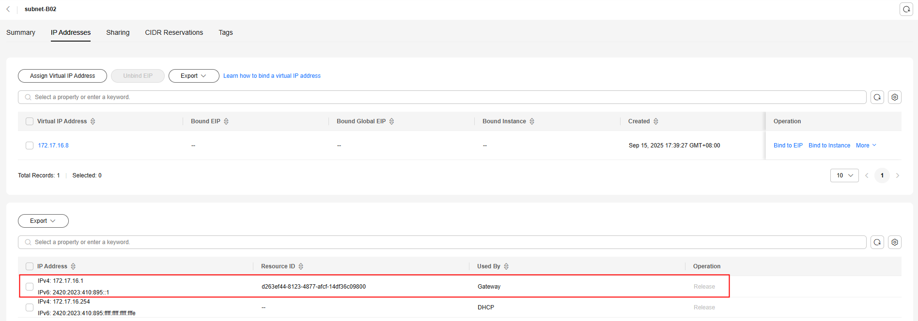Image resolution: width=918 pixels, height=321 pixels.
Task: Click Assign Virtual IP Address button
Action: (62, 76)
